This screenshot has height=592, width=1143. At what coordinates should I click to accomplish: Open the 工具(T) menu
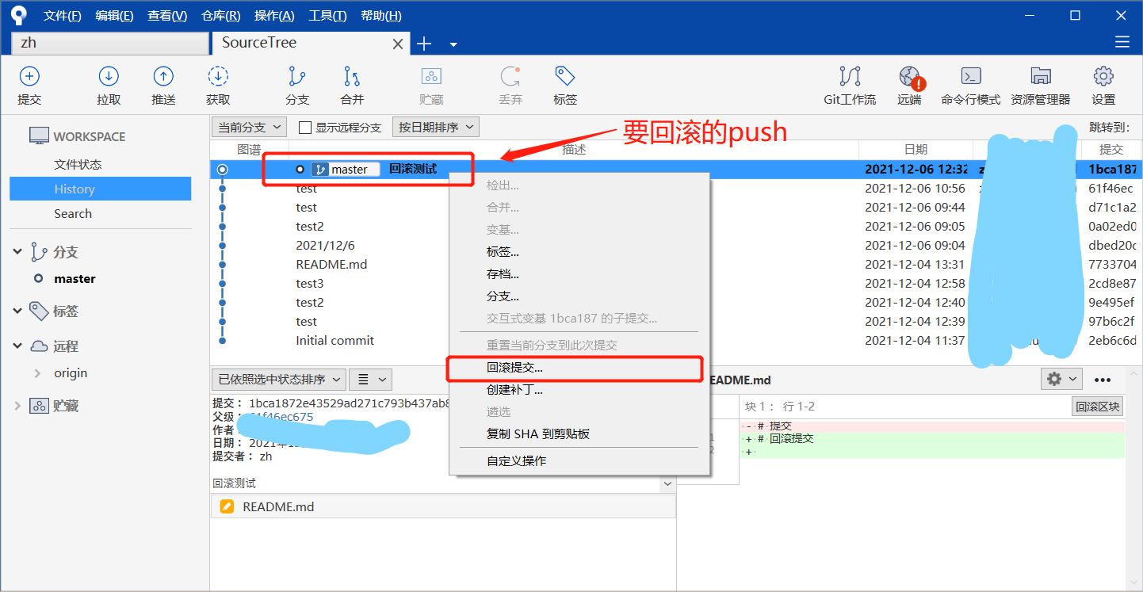pos(327,16)
